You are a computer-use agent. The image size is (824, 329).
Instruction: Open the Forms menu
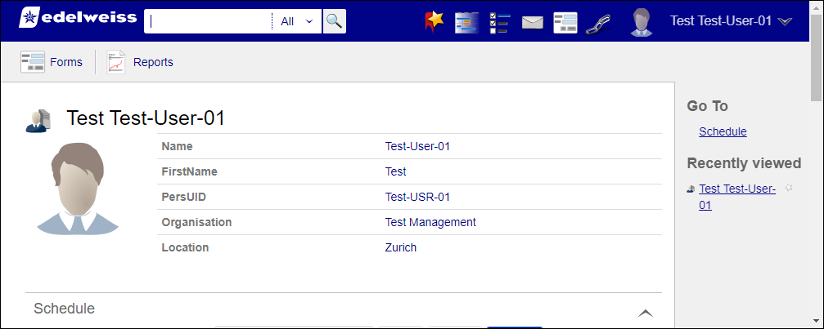[x=52, y=62]
